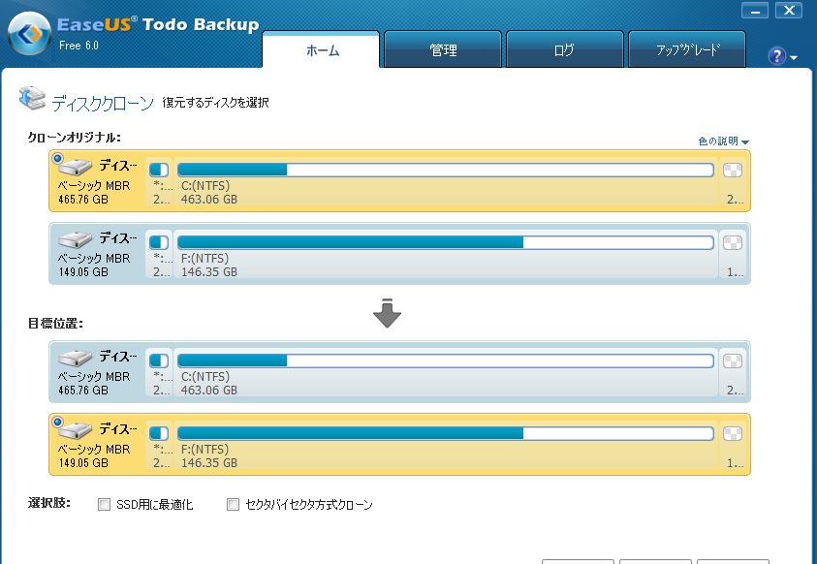Click the blue help question-mark icon
This screenshot has height=564, width=817.
pos(777,56)
